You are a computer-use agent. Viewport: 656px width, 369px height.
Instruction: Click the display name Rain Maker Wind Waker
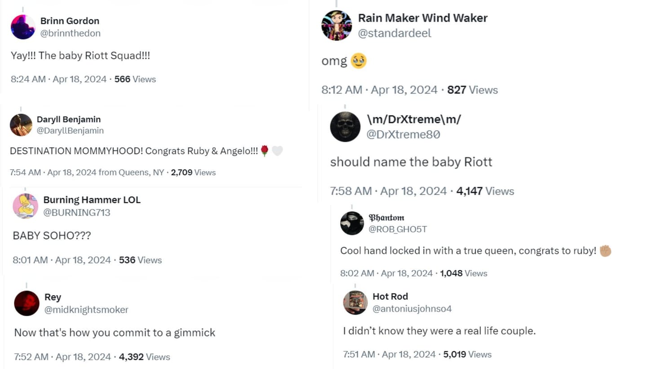422,18
